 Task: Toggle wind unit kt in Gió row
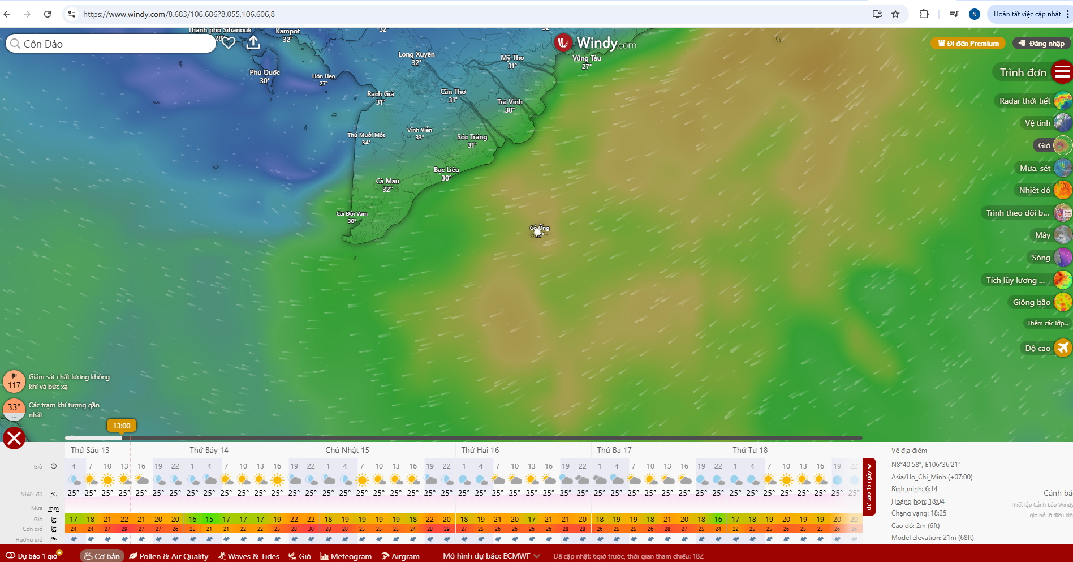[54, 519]
